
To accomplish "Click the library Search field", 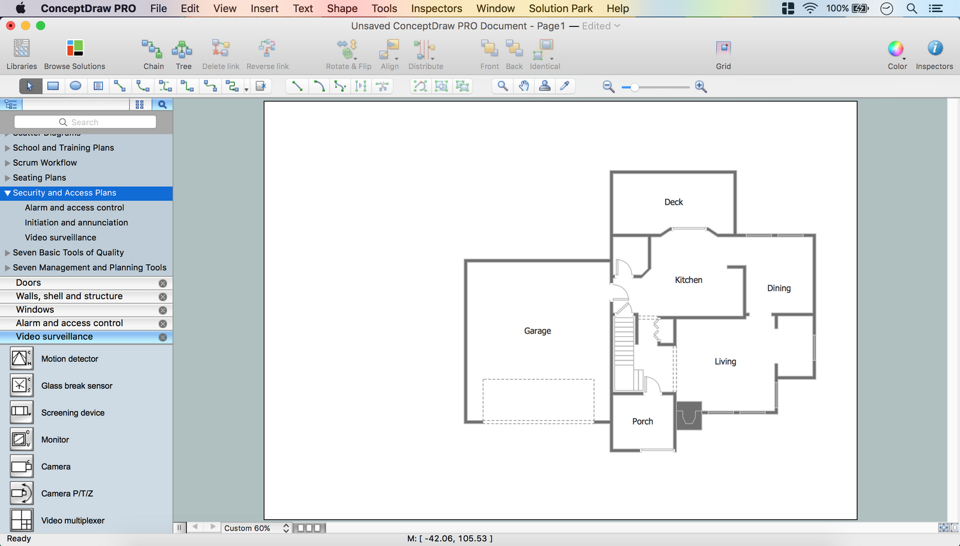I will pos(85,122).
